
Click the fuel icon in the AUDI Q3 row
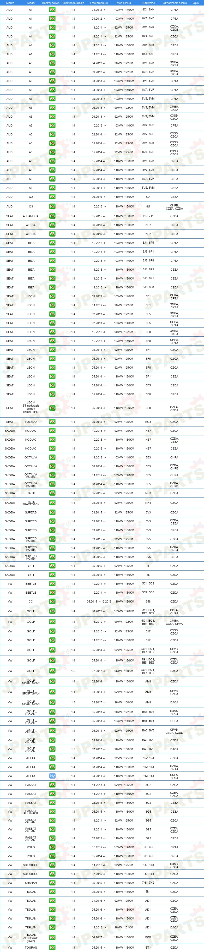52,207
